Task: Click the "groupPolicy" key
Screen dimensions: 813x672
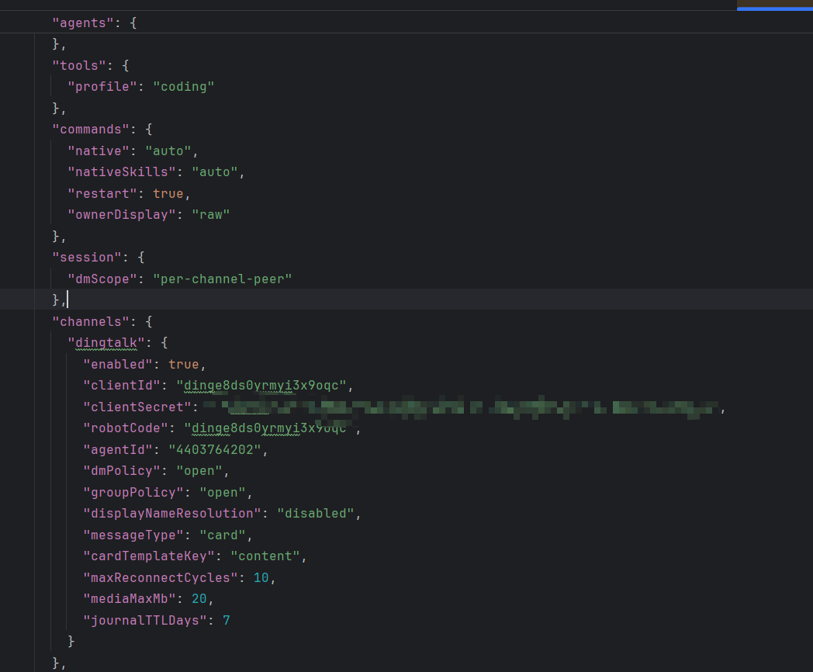Action: click(133, 493)
